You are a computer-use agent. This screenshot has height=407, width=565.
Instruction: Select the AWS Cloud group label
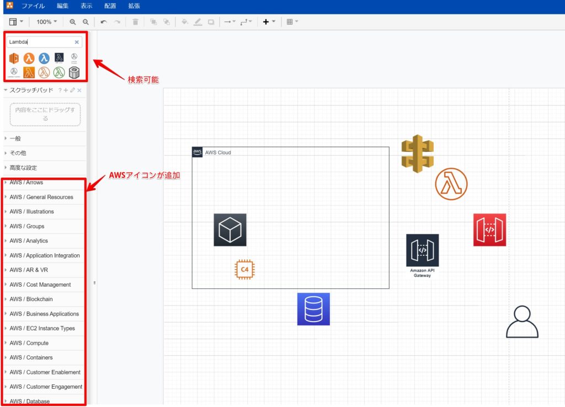click(218, 153)
